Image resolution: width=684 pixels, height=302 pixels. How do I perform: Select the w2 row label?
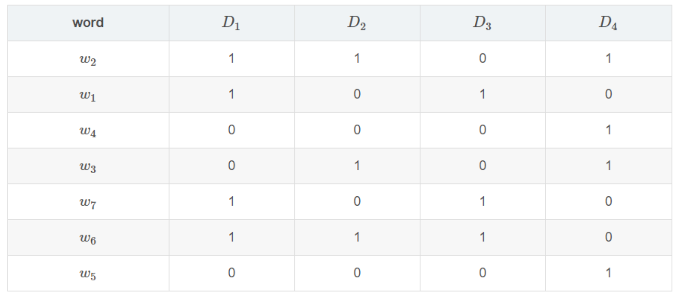tap(88, 59)
